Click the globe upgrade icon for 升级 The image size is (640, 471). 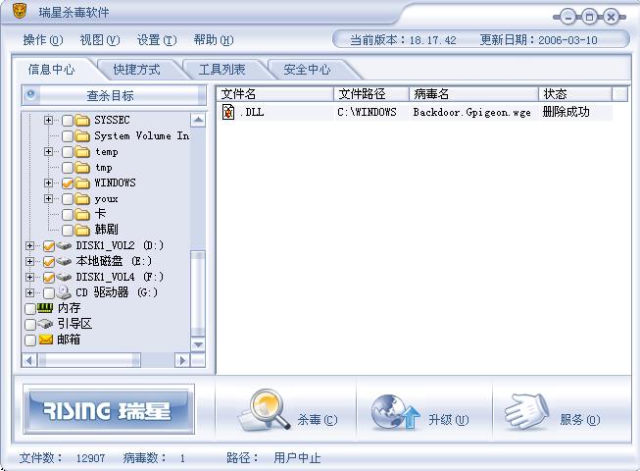(x=395, y=412)
